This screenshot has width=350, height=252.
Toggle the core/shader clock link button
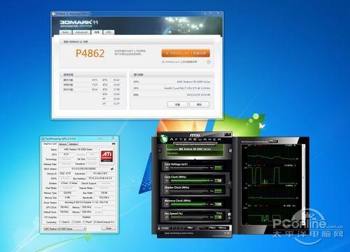[230, 183]
